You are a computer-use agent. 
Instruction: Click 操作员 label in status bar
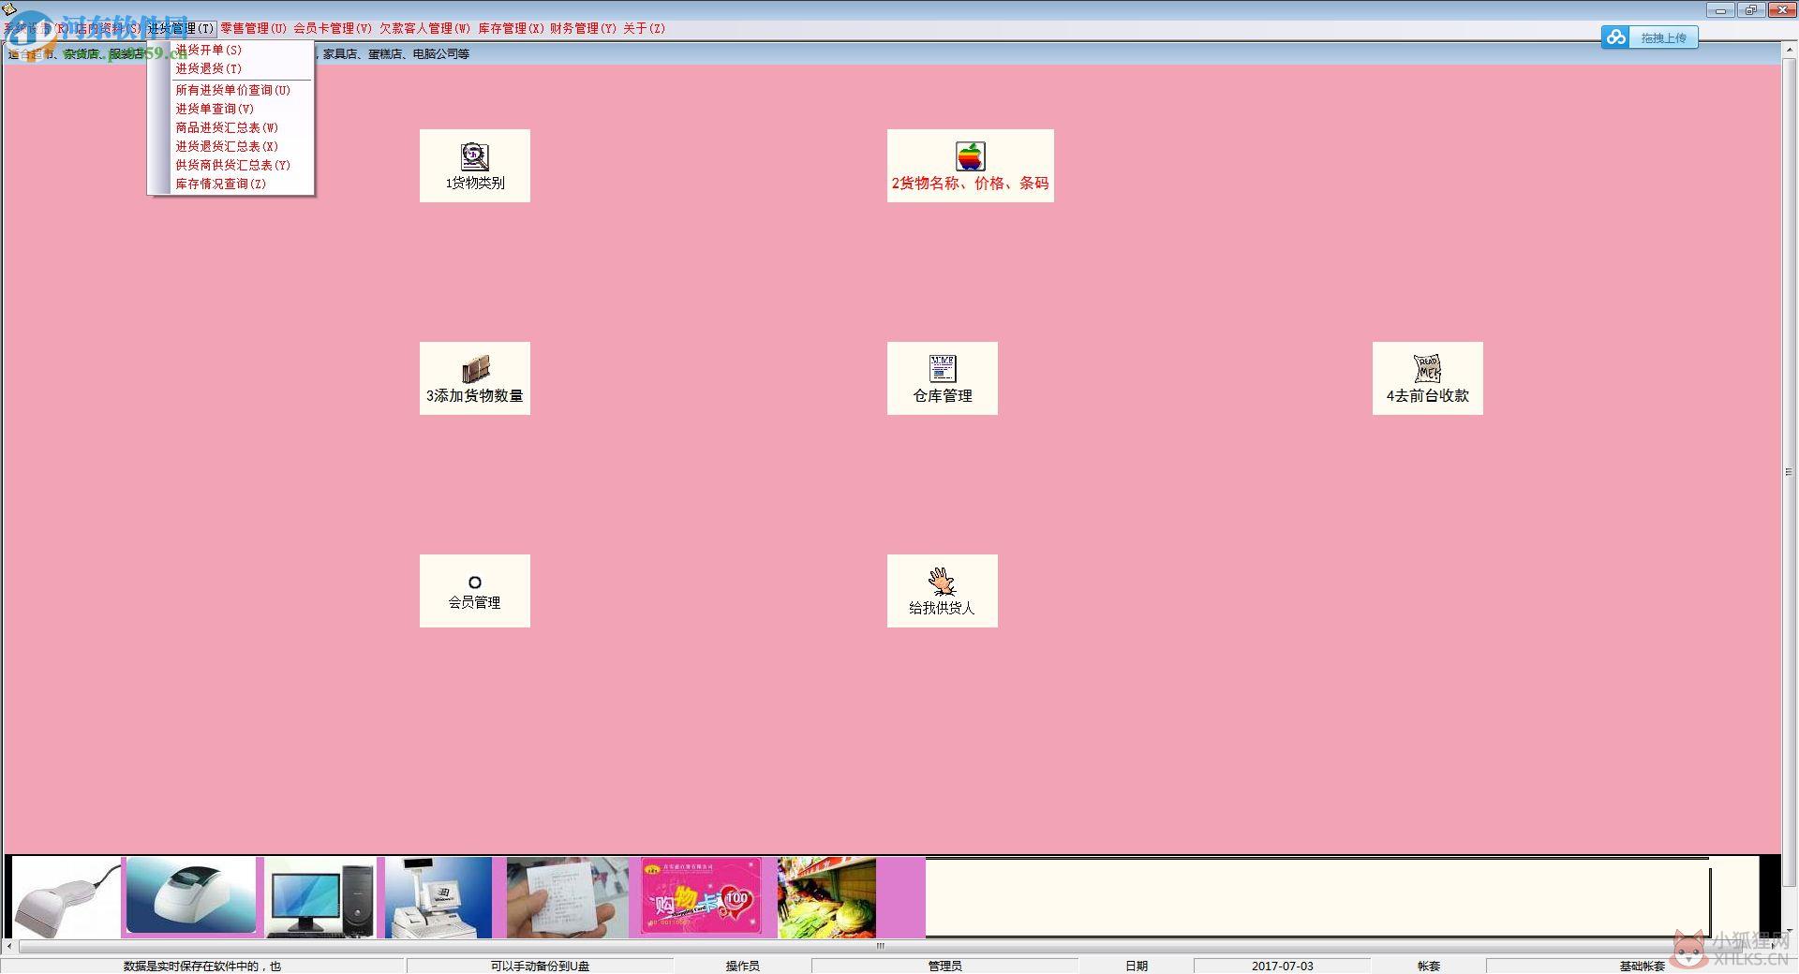click(x=742, y=966)
